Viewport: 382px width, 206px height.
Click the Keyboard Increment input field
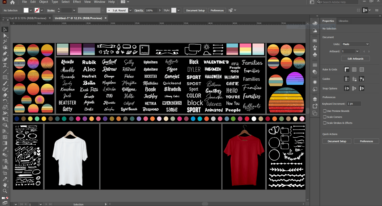(354, 104)
